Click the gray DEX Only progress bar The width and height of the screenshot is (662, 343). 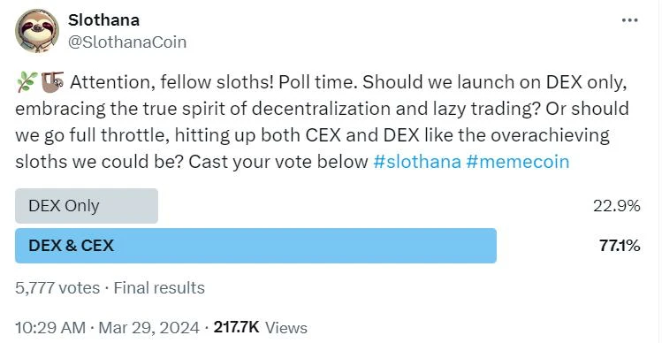pos(87,206)
